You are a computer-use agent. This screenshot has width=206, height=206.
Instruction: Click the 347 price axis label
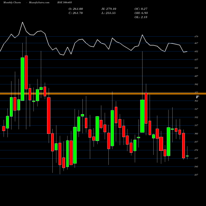pyautogui.click(x=197, y=109)
